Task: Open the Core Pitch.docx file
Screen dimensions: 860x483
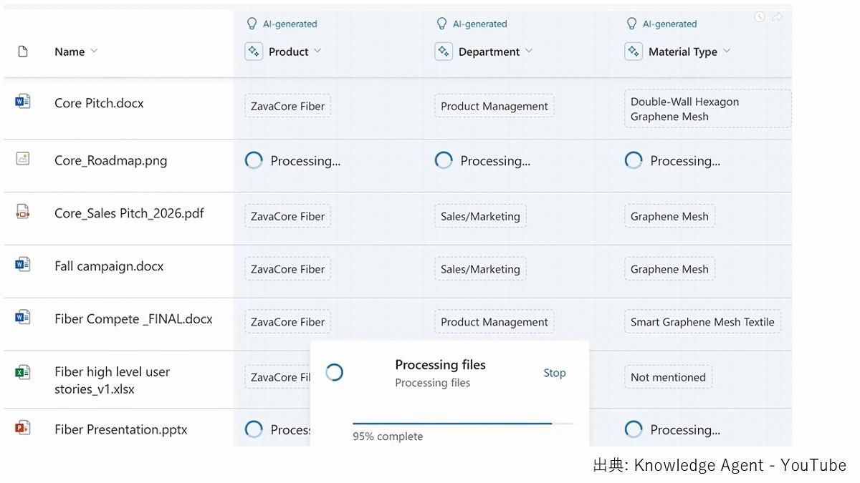Action: point(99,103)
